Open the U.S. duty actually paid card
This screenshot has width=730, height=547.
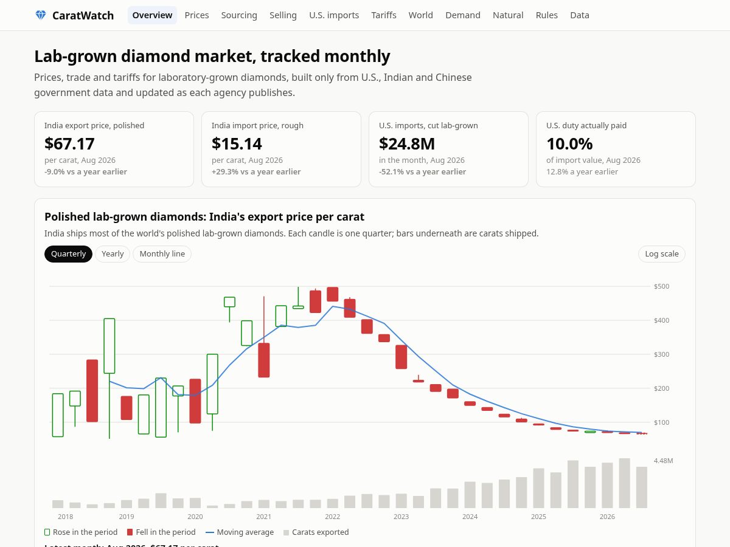616,149
